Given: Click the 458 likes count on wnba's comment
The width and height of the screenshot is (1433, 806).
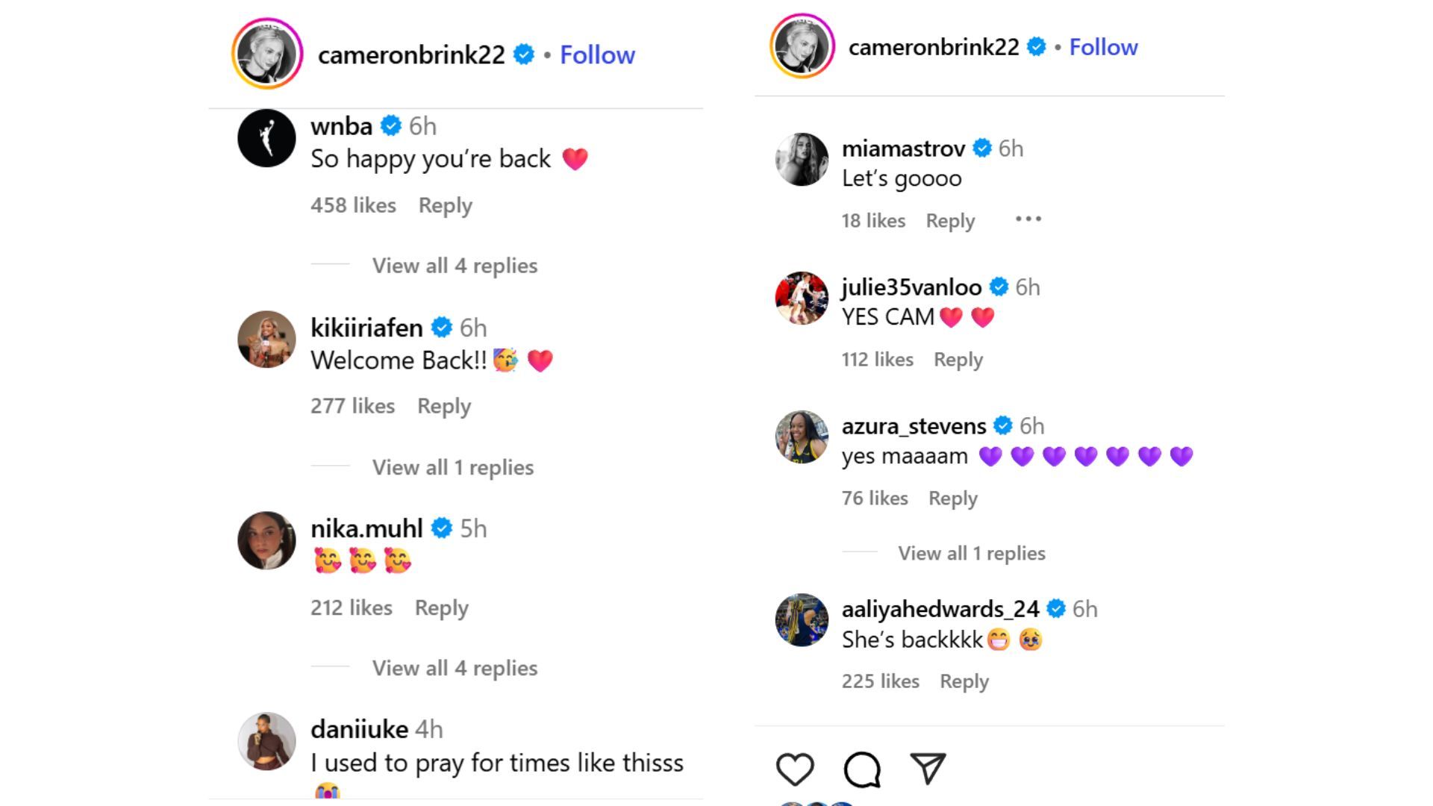Looking at the screenshot, I should point(355,205).
